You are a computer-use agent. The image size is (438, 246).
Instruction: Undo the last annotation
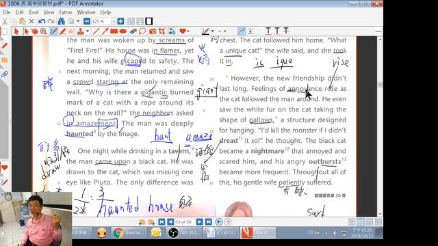coord(42,21)
